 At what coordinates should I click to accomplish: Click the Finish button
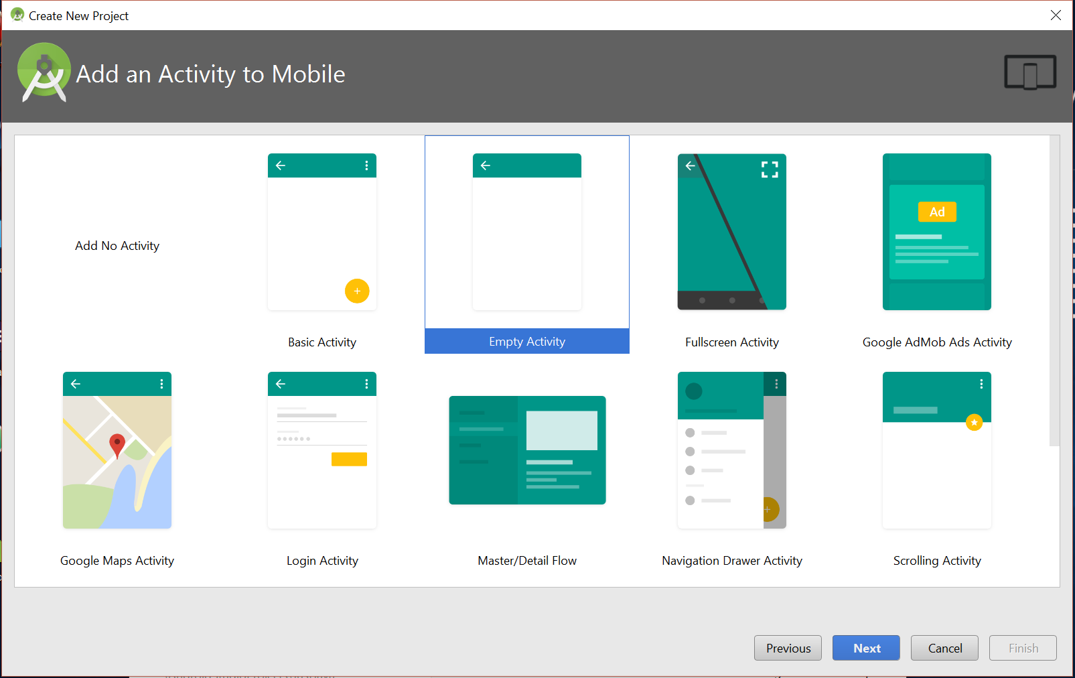1023,648
